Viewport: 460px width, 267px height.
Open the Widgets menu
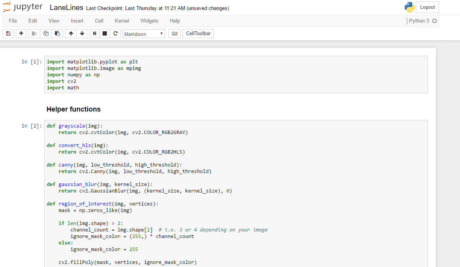[x=149, y=21]
